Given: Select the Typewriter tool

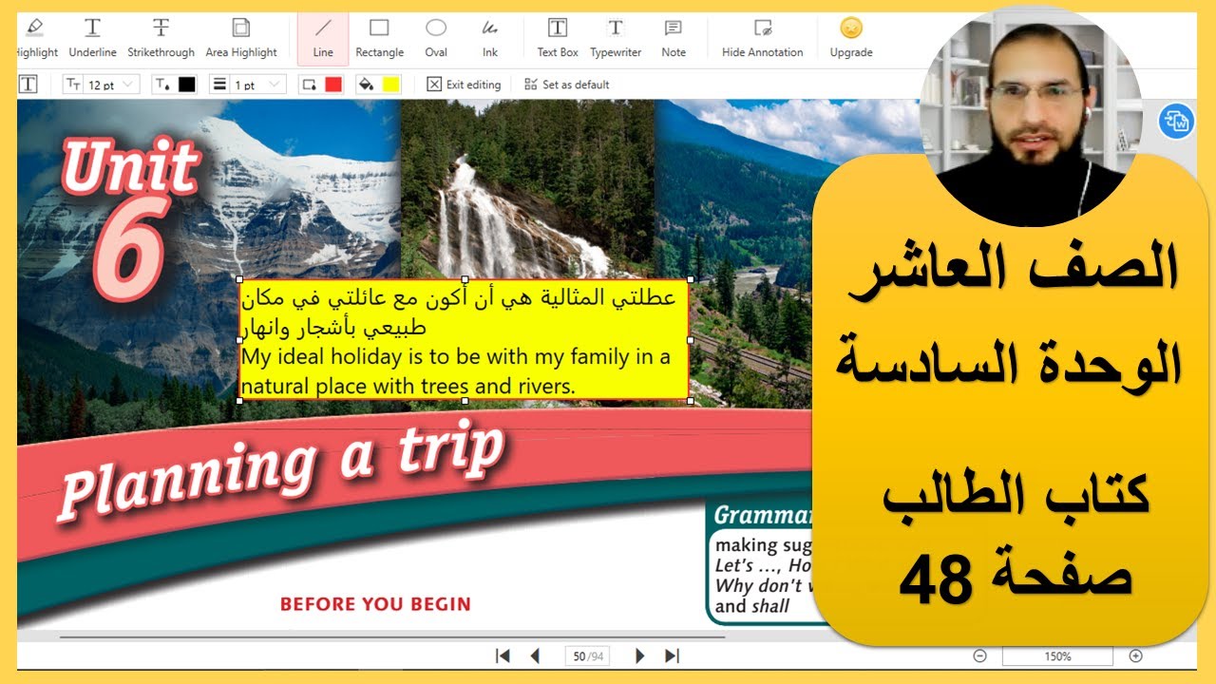Looking at the screenshot, I should tap(616, 38).
